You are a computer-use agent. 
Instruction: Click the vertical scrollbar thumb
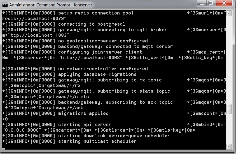coord(229,109)
